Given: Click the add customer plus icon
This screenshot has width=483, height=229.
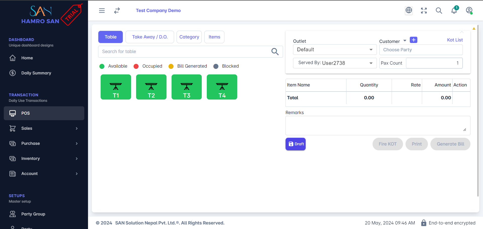Looking at the screenshot, I should [413, 40].
